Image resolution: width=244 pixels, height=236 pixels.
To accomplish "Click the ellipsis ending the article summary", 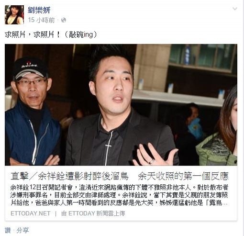I will pyautogui.click(x=225, y=203).
